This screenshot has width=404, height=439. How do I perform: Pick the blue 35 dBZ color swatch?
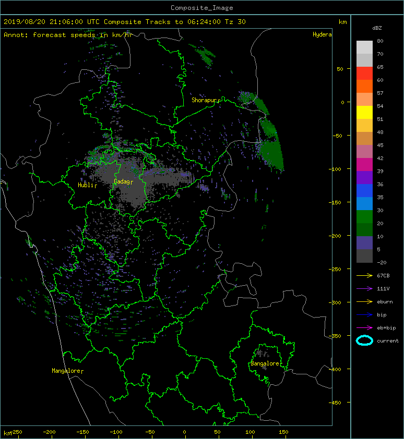click(364, 191)
